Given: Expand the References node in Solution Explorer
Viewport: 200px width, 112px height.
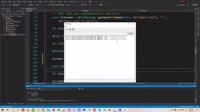Looking at the screenshot, I should 4,20.
